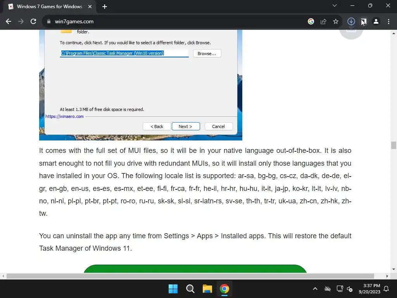Open the Windows Start menu

(173, 289)
